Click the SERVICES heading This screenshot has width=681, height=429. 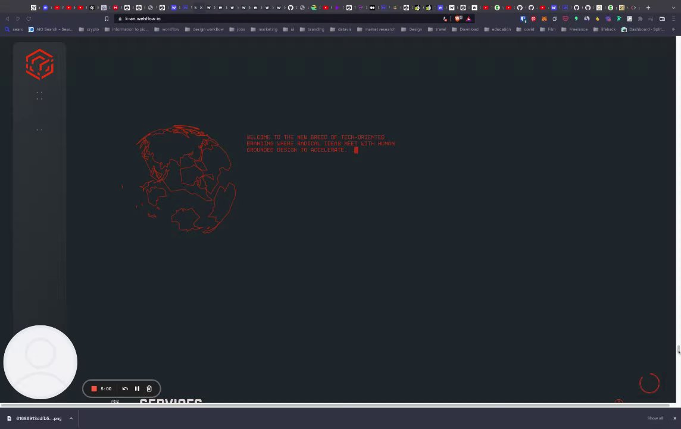pos(171,401)
